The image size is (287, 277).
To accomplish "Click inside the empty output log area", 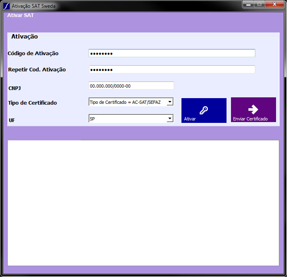I will 143,203.
